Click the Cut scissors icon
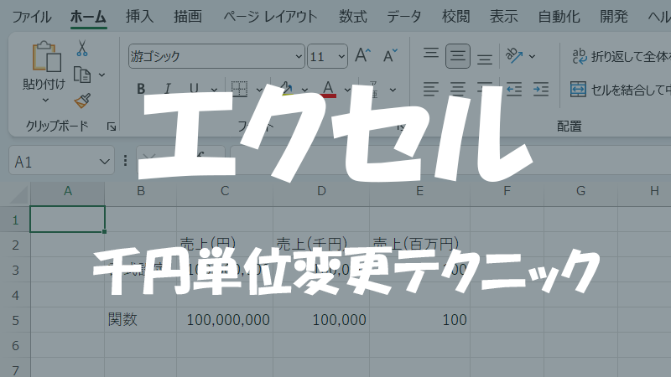 [82, 49]
